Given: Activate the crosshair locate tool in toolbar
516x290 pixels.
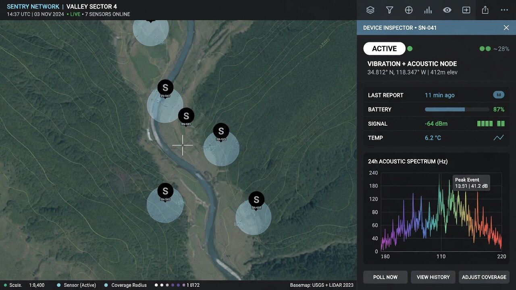Looking at the screenshot, I should pyautogui.click(x=409, y=10).
